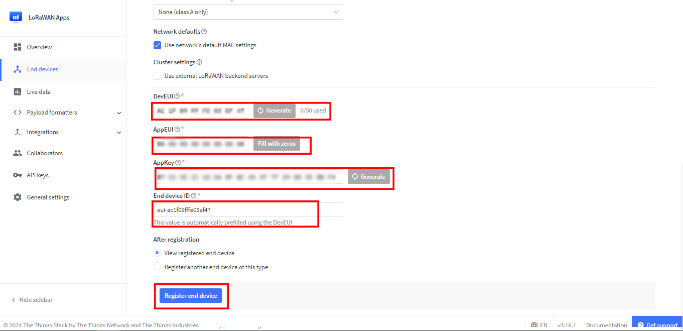Open the EN language menu in footer

click(x=538, y=324)
